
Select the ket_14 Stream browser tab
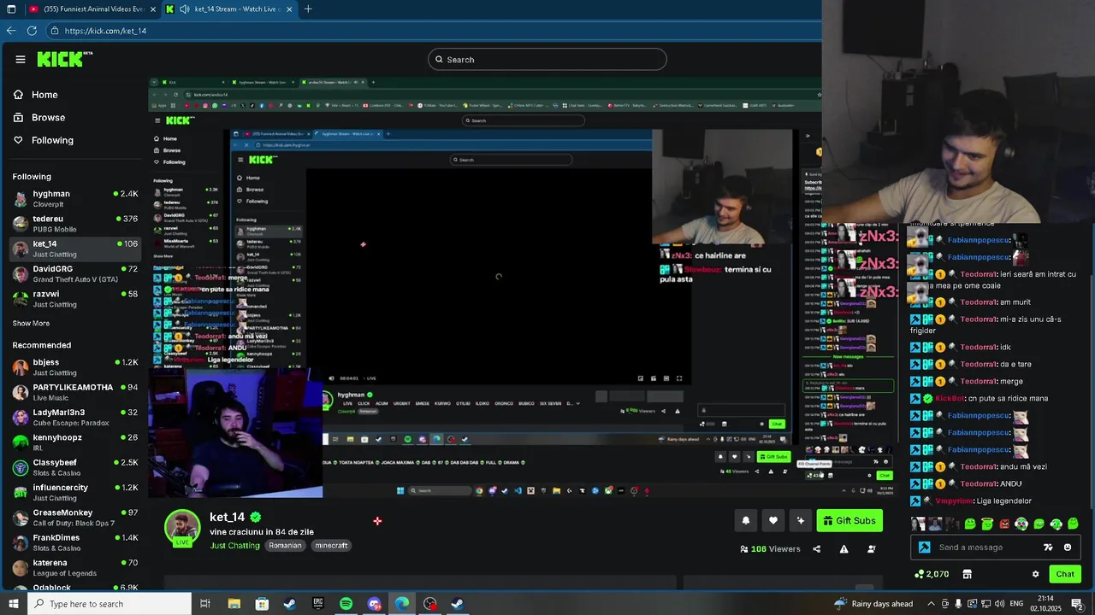(231, 9)
